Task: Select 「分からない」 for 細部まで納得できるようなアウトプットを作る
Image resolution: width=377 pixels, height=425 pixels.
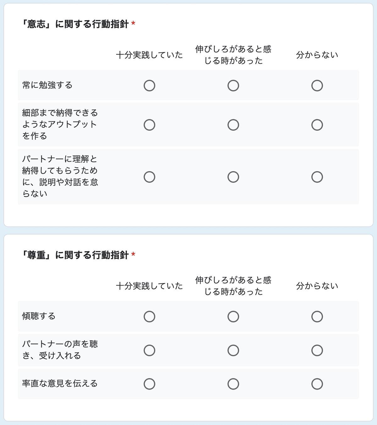Action: (317, 125)
